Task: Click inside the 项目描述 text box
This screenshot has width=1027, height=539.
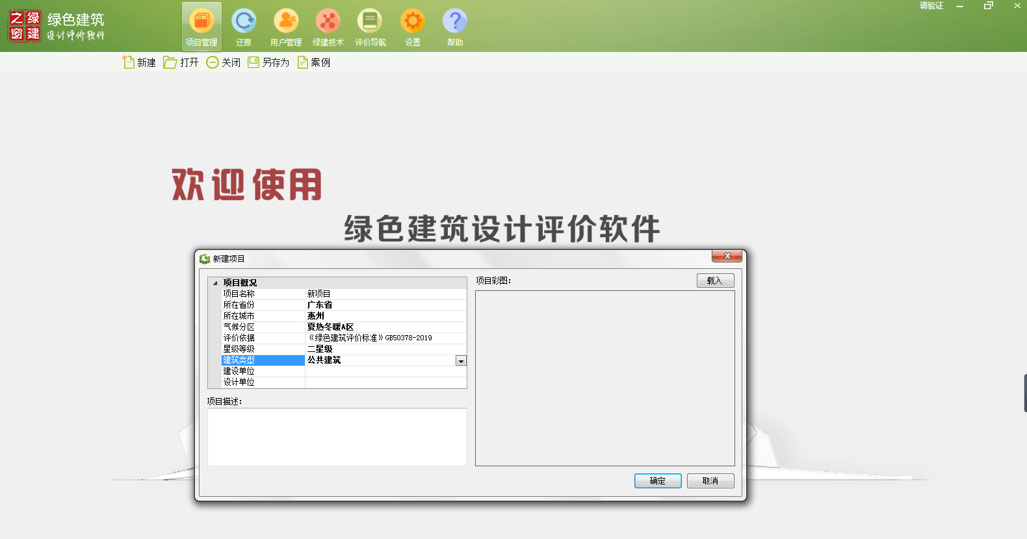Action: pos(337,436)
